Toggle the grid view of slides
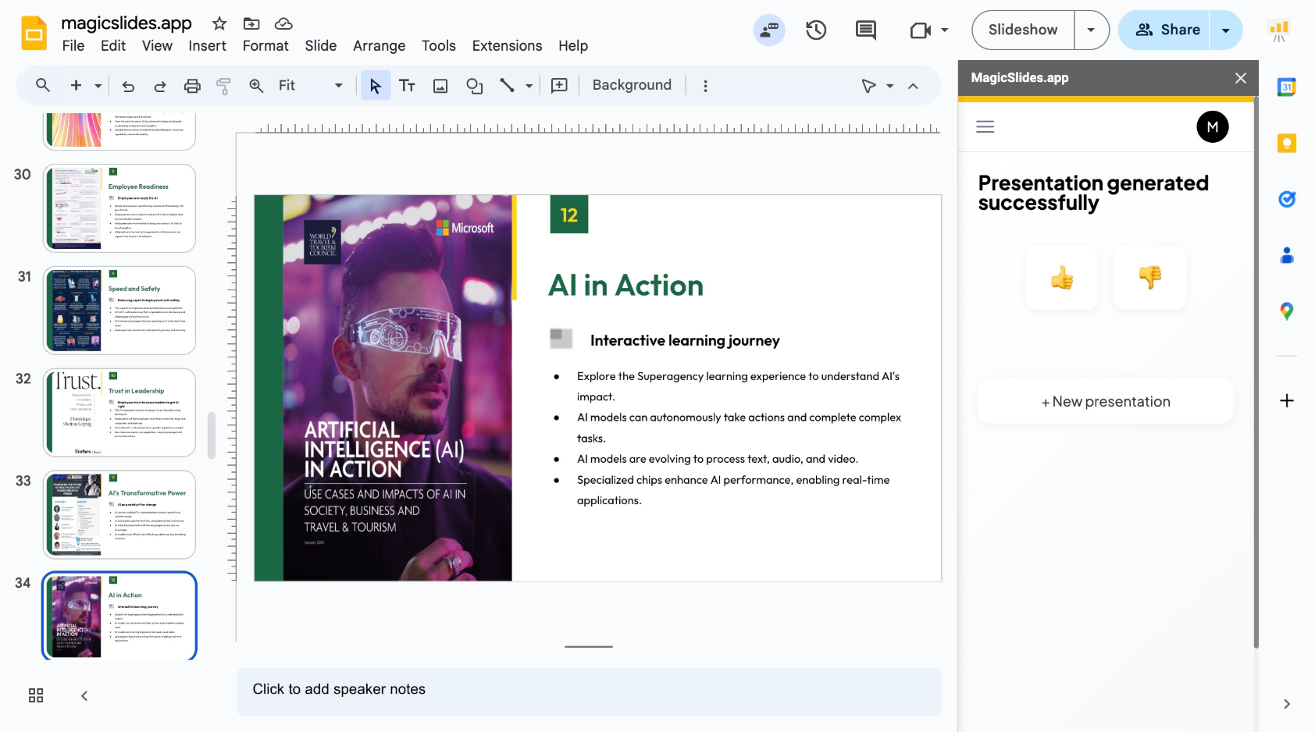This screenshot has width=1315, height=732. 36,695
